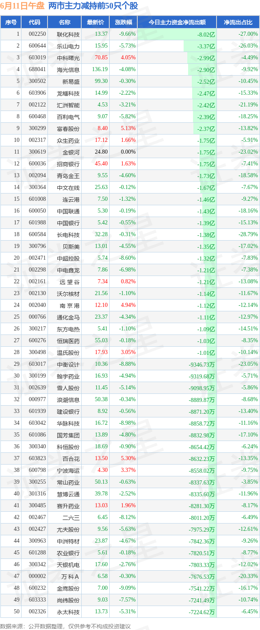Click the 序号 column header

pyautogui.click(x=11, y=22)
